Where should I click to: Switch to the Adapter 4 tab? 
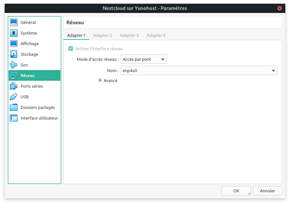pyautogui.click(x=156, y=35)
